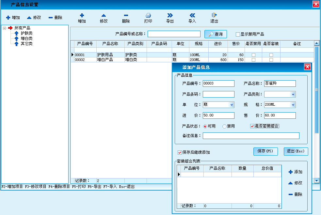Uncheck 保存后继续添加 checkbox
Screen dimensions: 321x215
180,152
